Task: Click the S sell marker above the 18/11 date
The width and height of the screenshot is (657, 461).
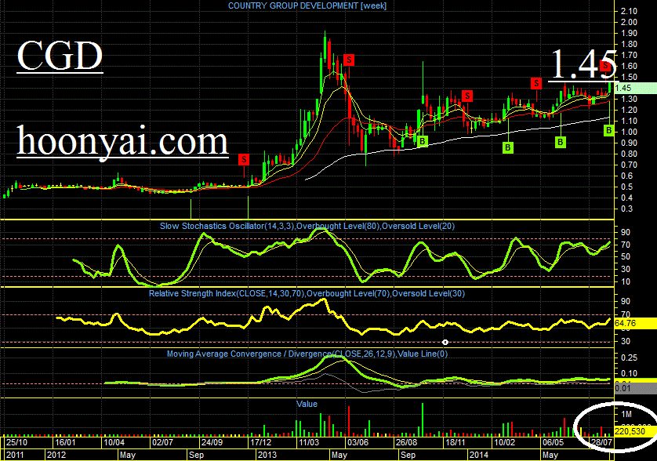Action: (x=467, y=96)
